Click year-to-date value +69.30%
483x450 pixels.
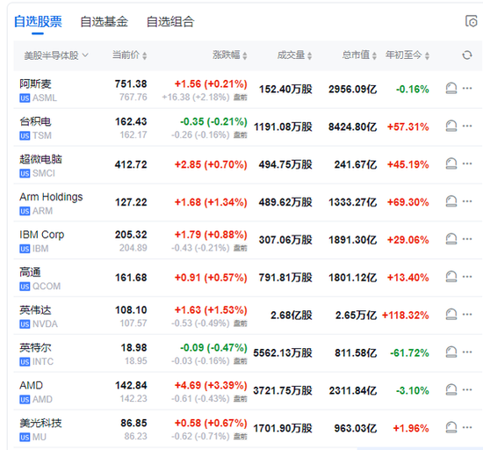tap(408, 202)
